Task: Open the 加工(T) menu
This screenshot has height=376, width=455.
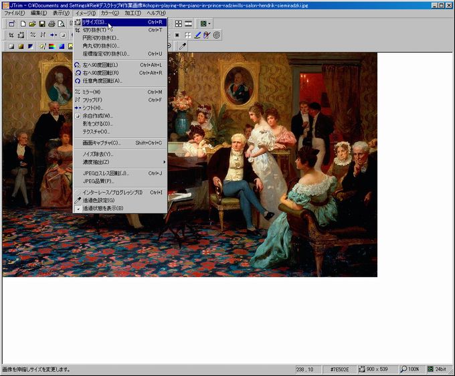Action: coord(133,13)
